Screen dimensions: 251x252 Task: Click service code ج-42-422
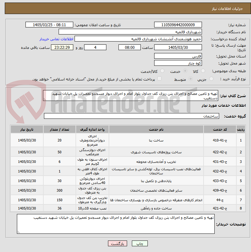point(220,152)
